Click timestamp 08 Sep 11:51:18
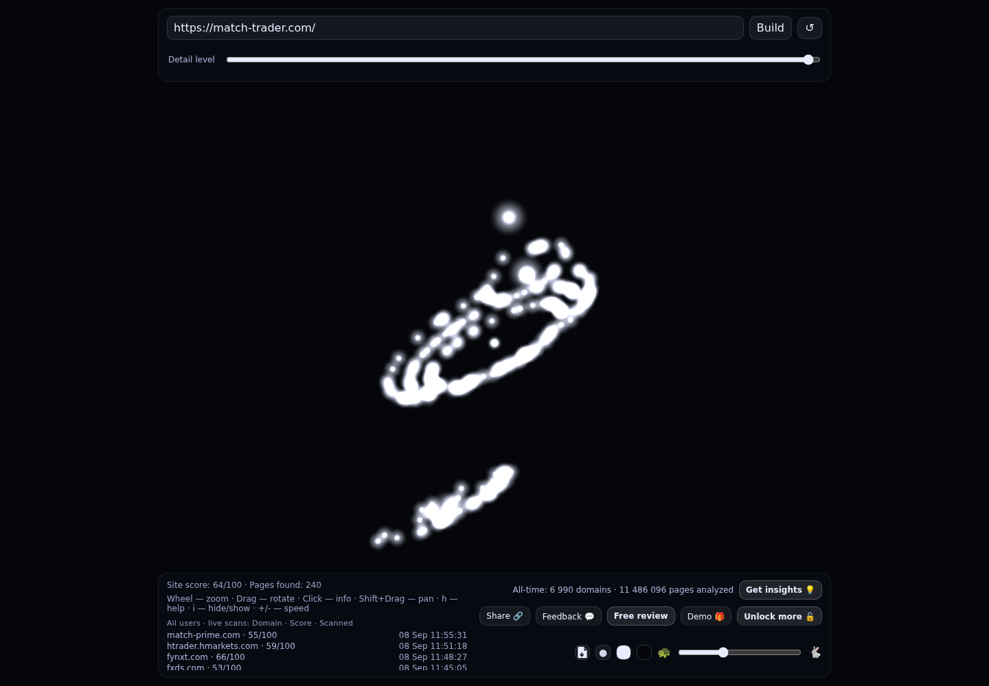 (433, 646)
